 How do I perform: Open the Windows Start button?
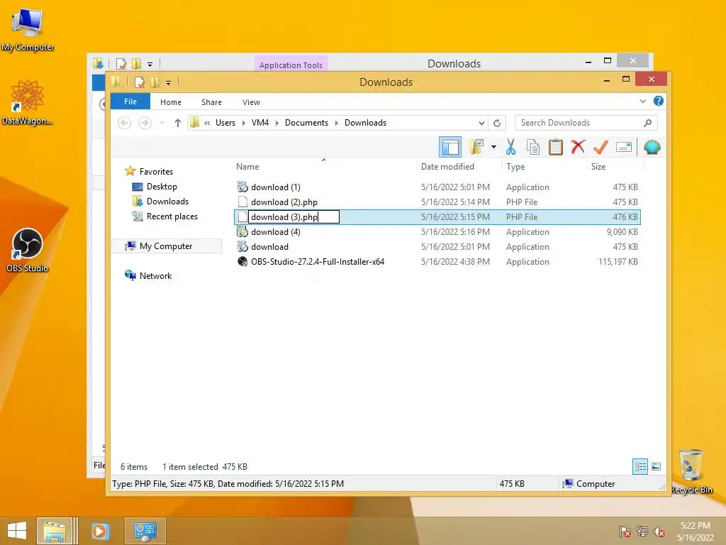coord(17,531)
